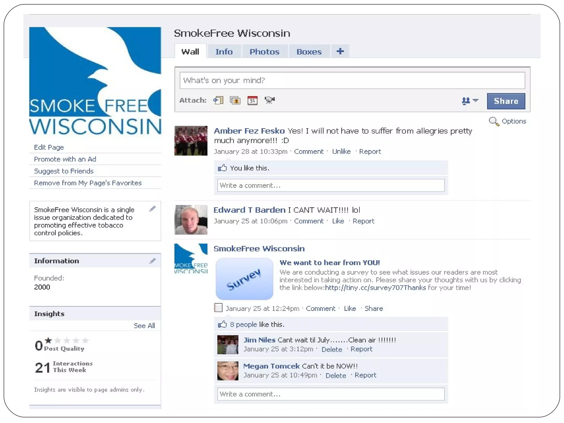564x423 pixels.
Task: Attach an event via the calendar icon
Action: [x=252, y=100]
